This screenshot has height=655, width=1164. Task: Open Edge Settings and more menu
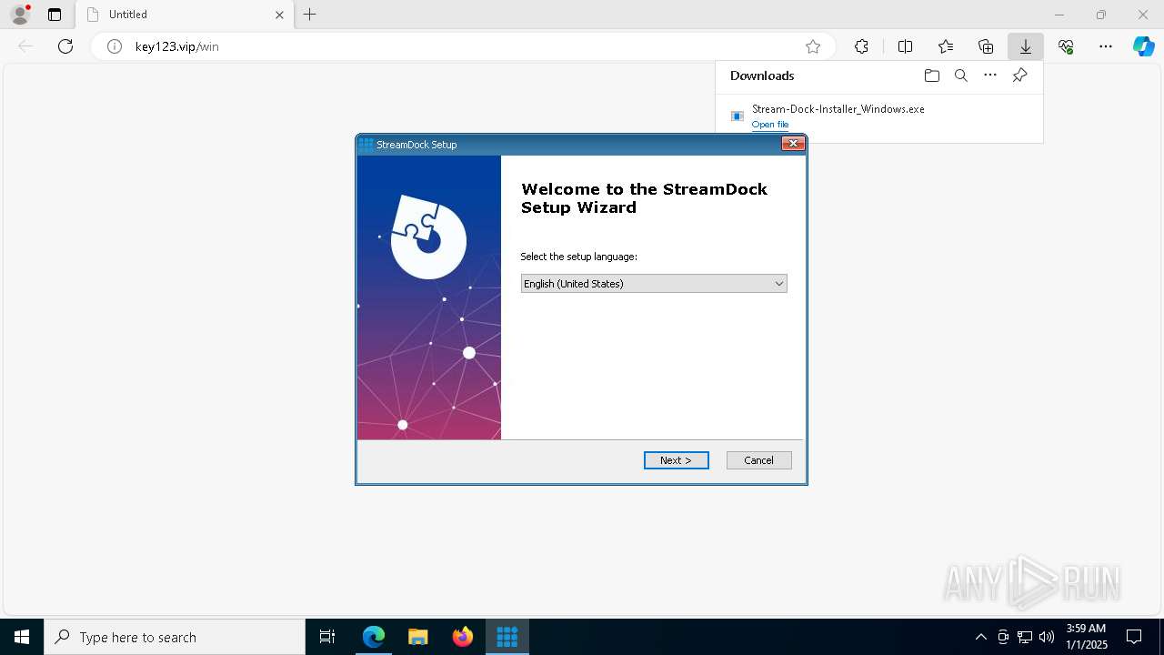[x=1106, y=46]
